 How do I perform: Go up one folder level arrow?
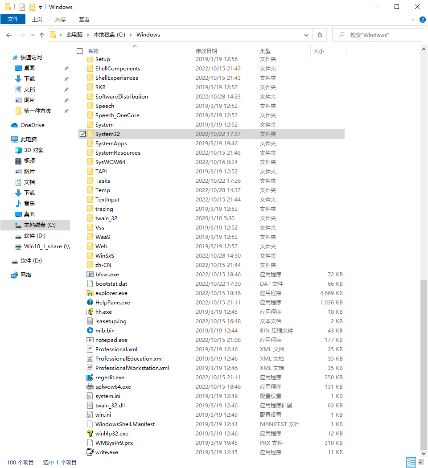pos(42,35)
